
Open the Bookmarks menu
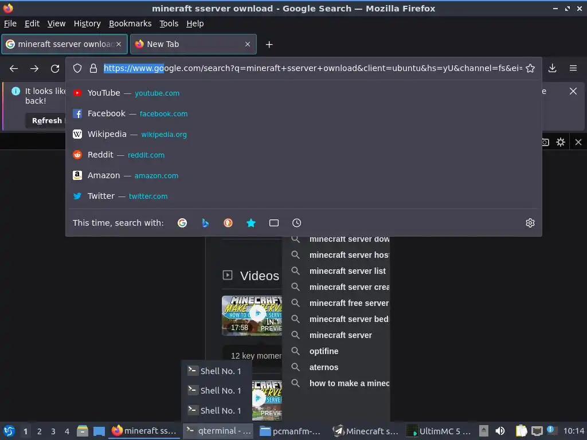point(130,23)
